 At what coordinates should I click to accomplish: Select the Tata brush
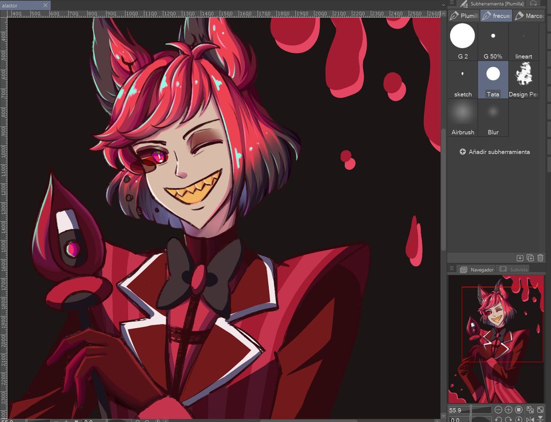[493, 80]
